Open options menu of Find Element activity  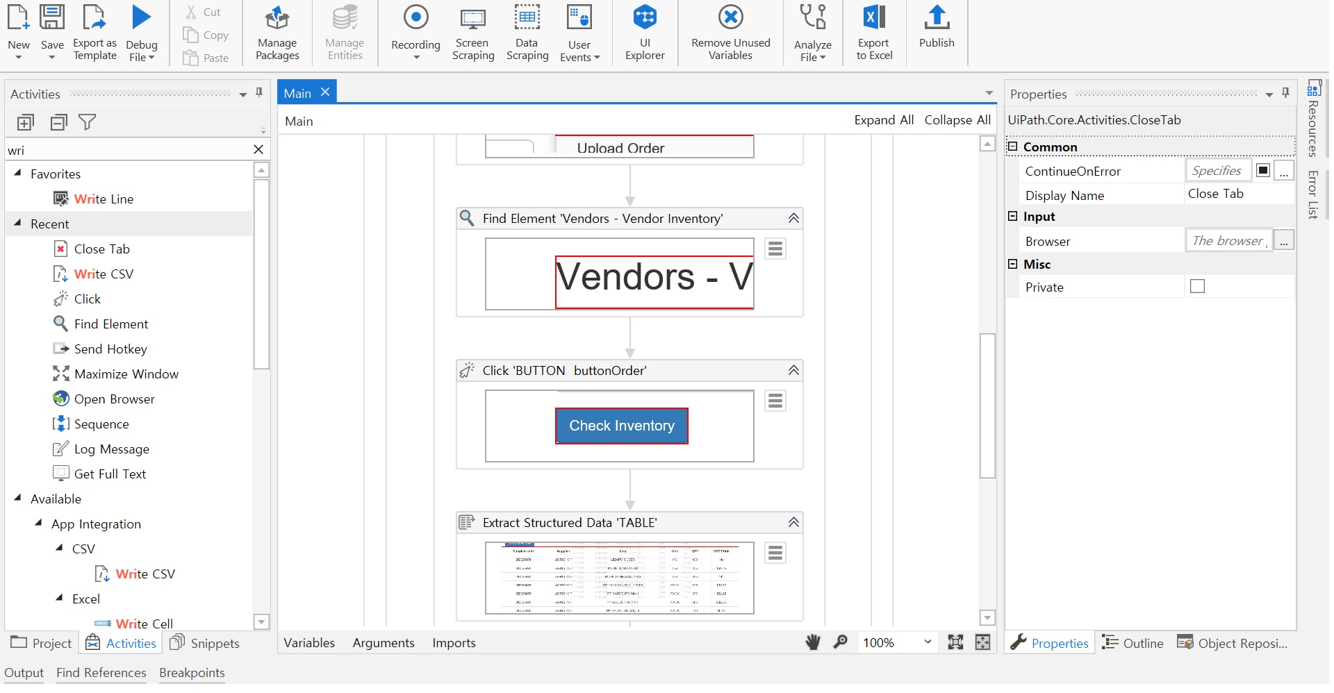pyautogui.click(x=775, y=249)
